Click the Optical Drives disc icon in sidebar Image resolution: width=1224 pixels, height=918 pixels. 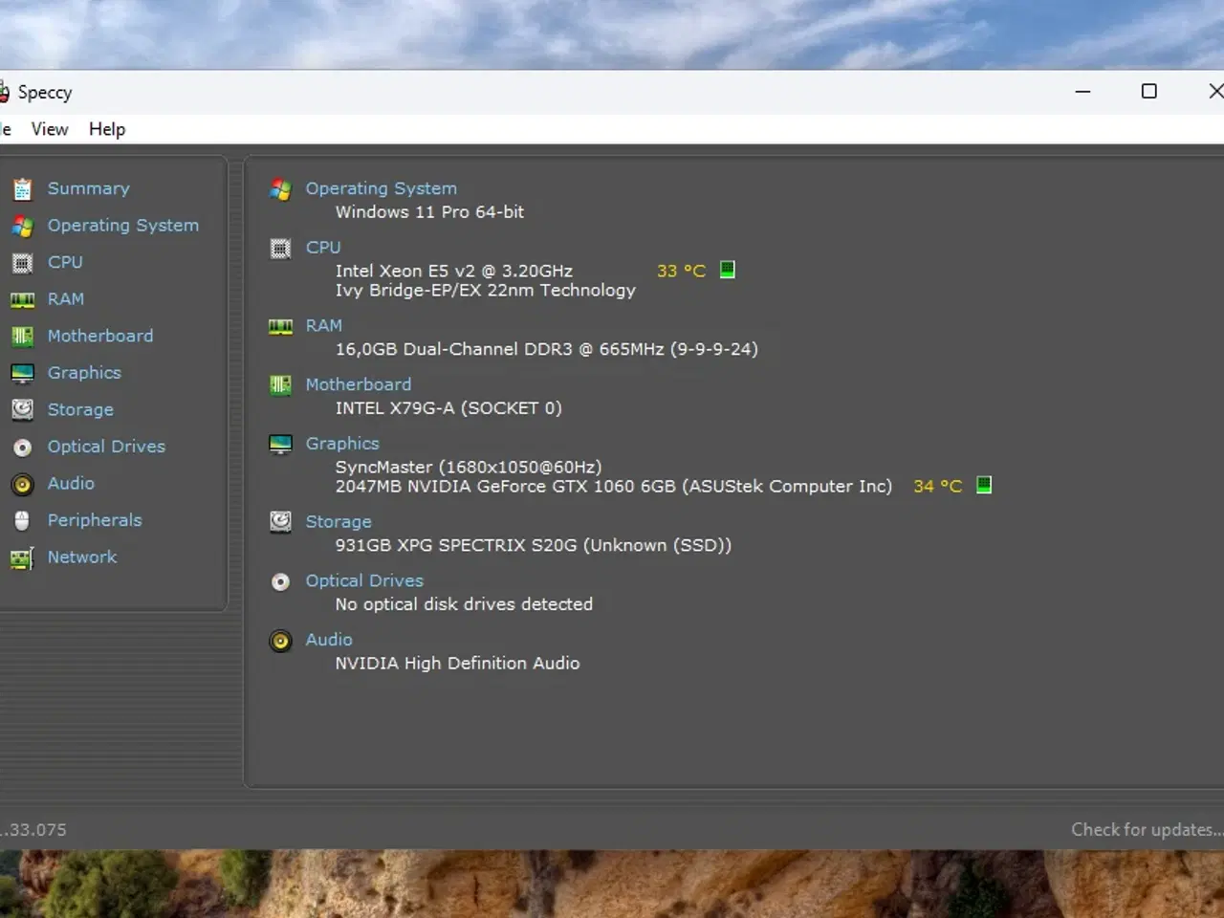(x=22, y=448)
